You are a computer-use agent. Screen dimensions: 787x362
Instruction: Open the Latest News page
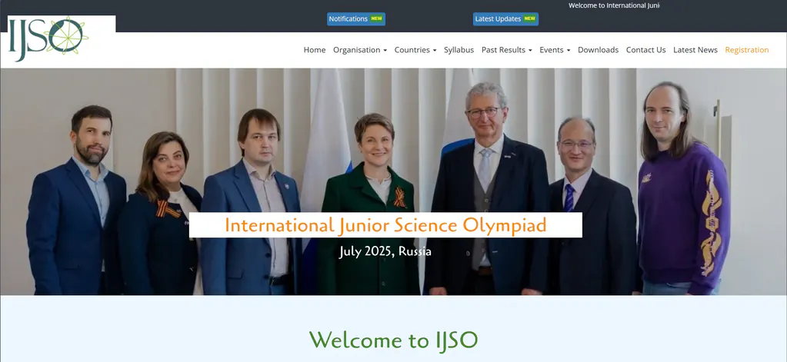tap(695, 50)
